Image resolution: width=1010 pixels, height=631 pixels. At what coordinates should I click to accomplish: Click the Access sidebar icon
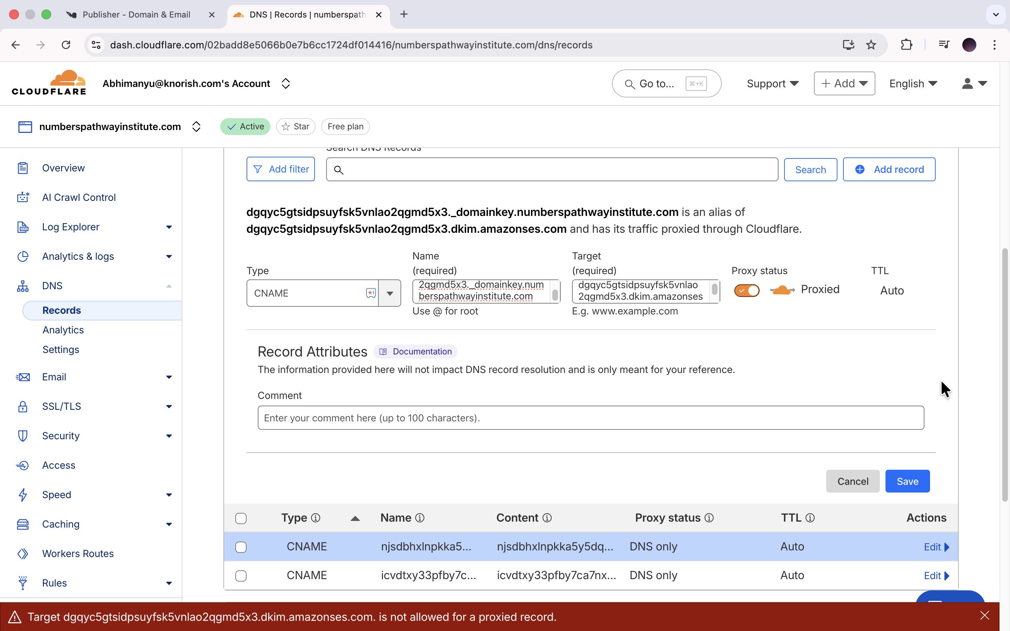(22, 465)
